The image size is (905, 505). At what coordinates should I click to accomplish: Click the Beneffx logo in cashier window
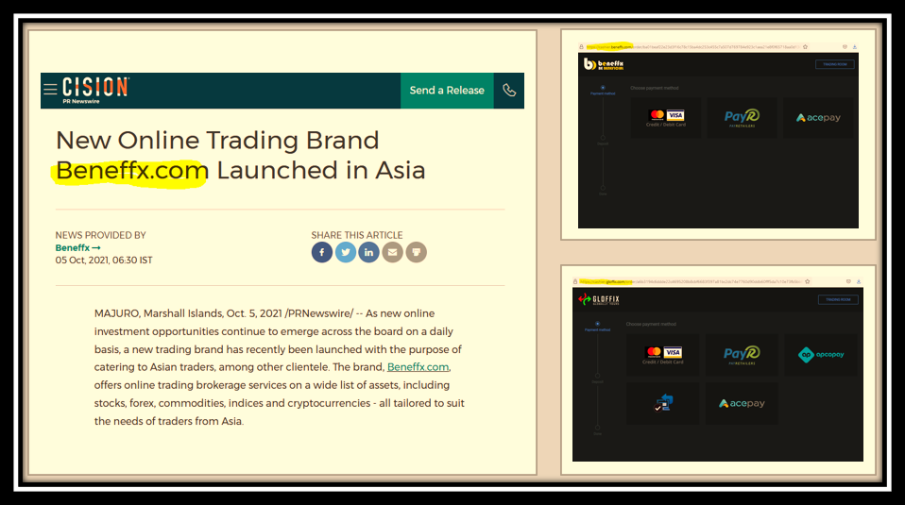(604, 64)
